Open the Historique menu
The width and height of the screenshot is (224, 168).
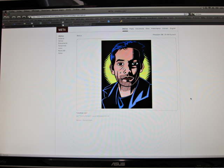click(x=45, y=10)
